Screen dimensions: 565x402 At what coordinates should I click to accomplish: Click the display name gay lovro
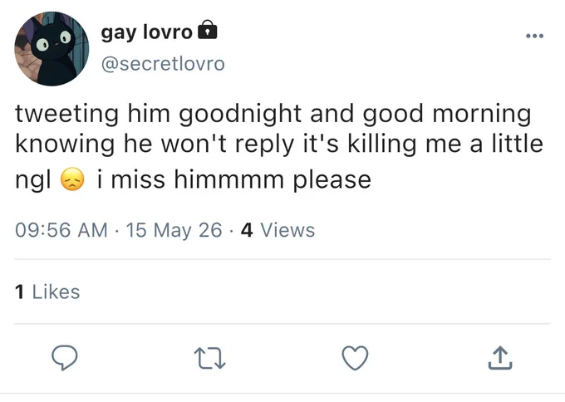point(146,32)
